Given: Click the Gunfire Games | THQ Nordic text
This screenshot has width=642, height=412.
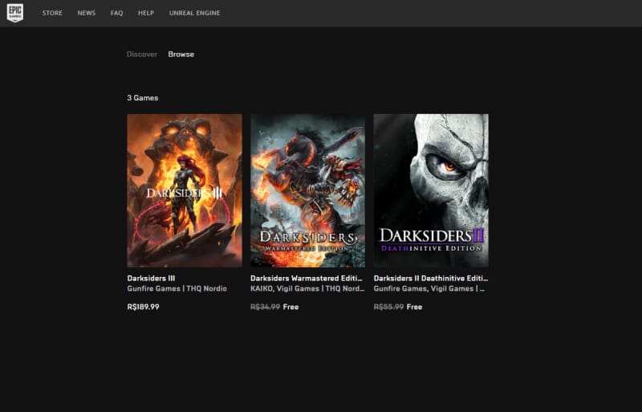Looking at the screenshot, I should [x=177, y=288].
